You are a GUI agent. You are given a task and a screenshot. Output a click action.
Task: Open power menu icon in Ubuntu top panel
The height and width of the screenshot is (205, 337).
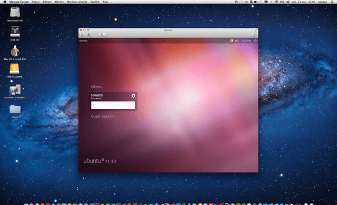point(255,40)
